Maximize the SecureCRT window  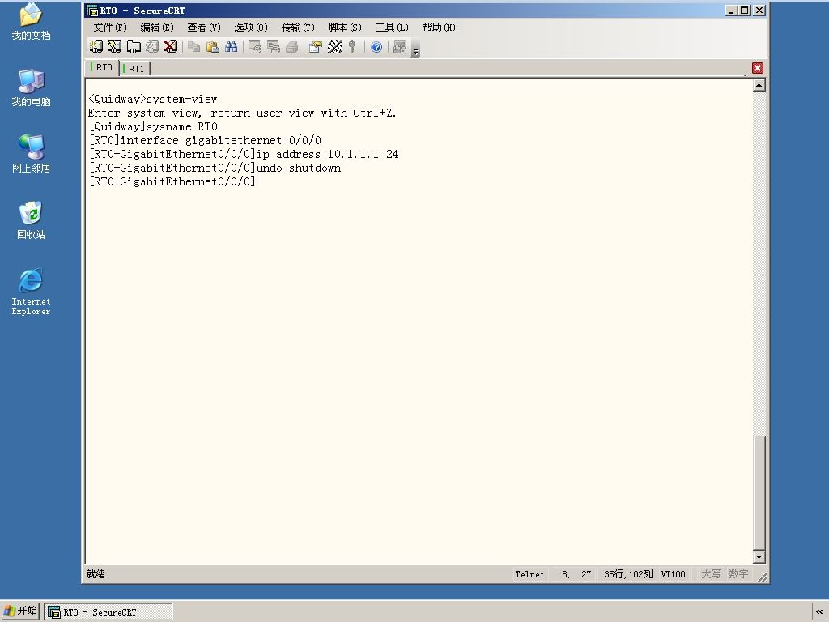(745, 10)
